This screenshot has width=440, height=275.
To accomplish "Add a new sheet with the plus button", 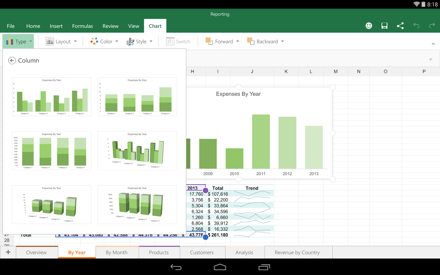I will point(8,252).
